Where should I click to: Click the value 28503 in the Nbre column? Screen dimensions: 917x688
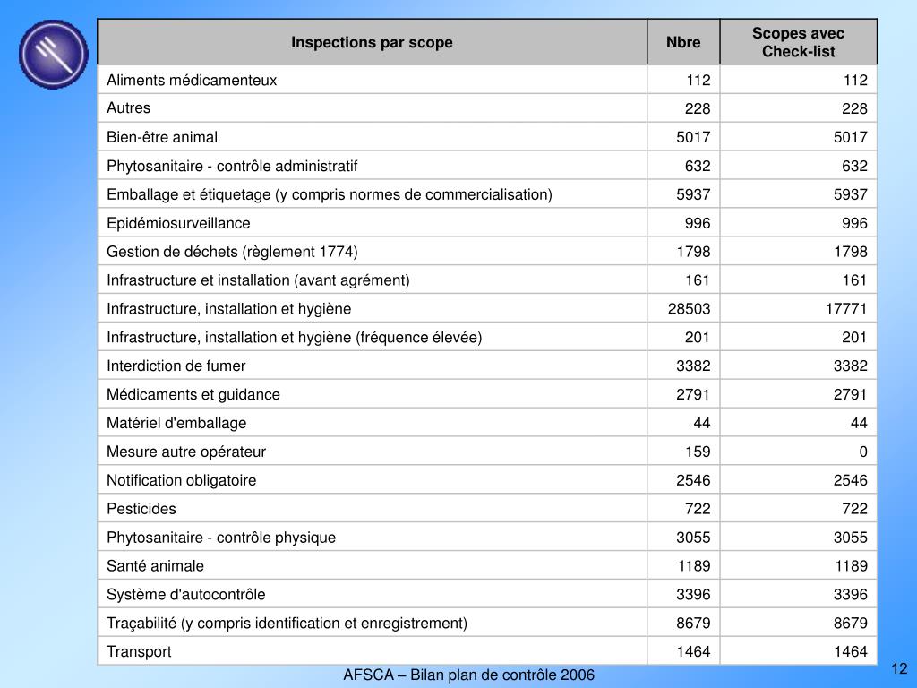(689, 309)
